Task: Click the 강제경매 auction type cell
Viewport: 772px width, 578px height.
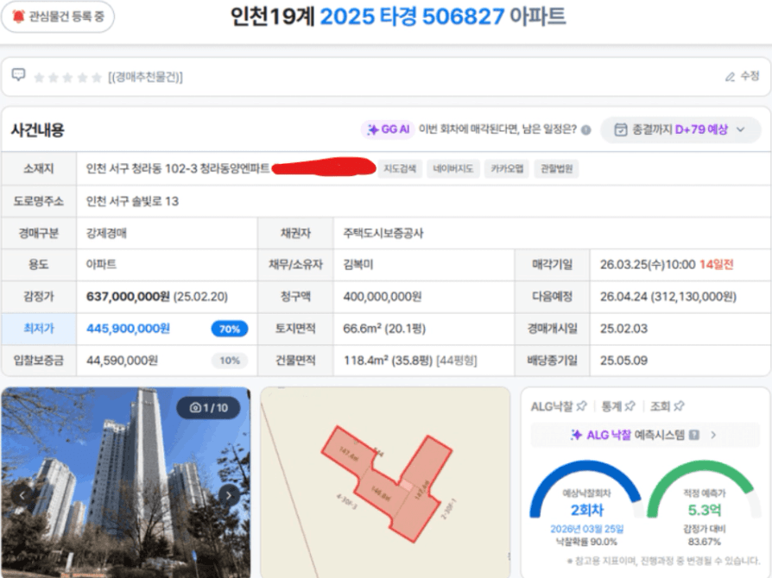Action: coord(106,233)
